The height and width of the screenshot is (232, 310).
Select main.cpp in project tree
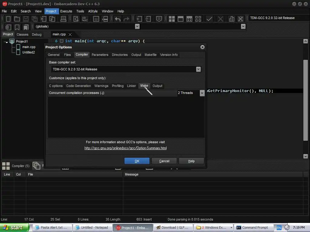[x=29, y=47]
